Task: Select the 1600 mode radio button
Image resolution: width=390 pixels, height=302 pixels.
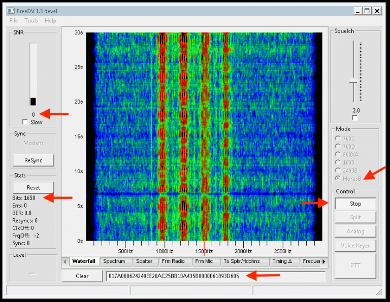Action: 338,162
